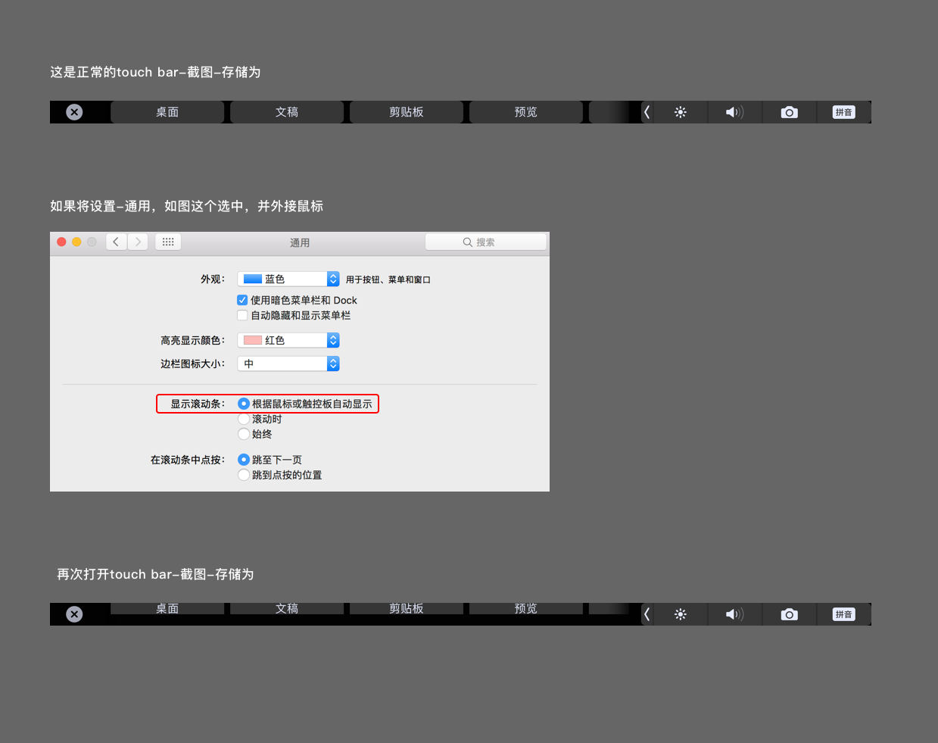Choose 跳到点按的位置 radio option
This screenshot has width=938, height=743.
click(x=244, y=475)
